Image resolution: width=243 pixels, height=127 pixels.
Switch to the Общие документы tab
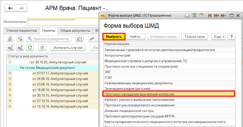[x=75, y=31]
